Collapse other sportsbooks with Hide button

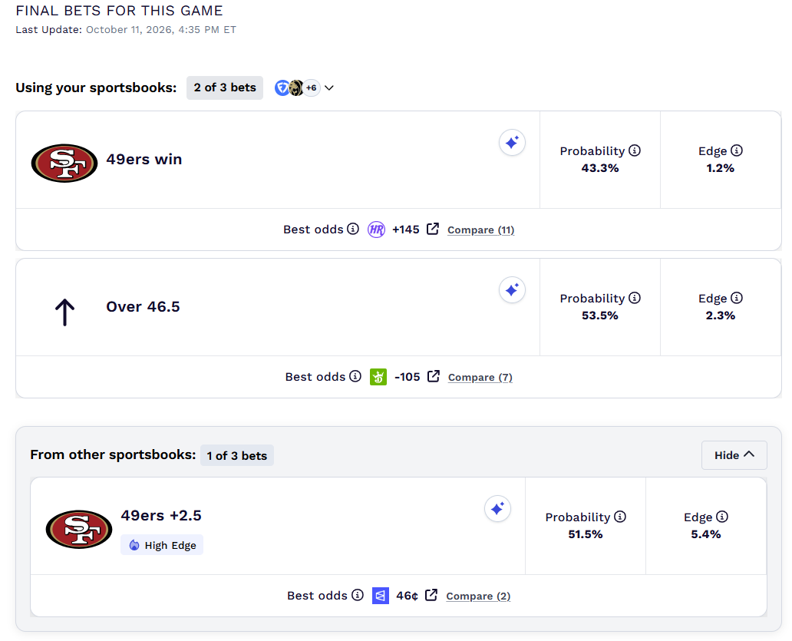[734, 455]
